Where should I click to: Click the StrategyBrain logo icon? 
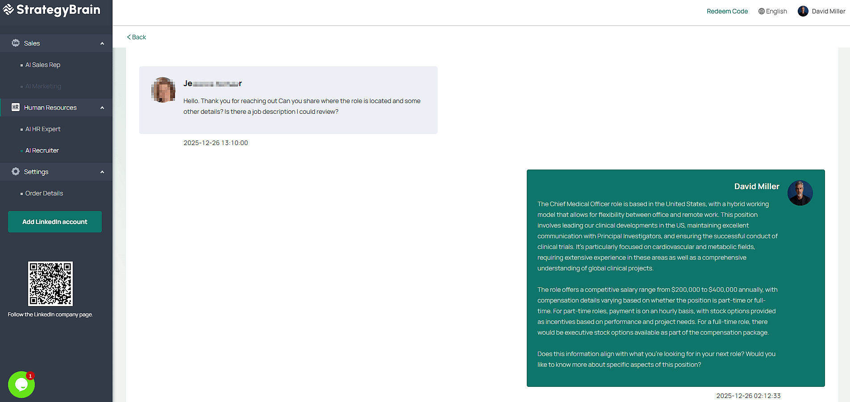(8, 10)
